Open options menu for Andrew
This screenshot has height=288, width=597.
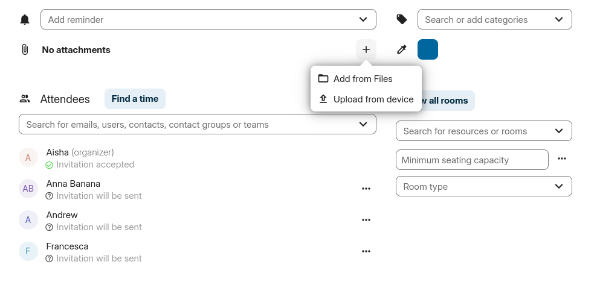[366, 220]
